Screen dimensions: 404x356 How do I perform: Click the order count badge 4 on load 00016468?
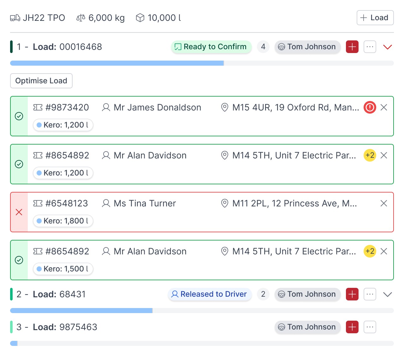click(263, 47)
